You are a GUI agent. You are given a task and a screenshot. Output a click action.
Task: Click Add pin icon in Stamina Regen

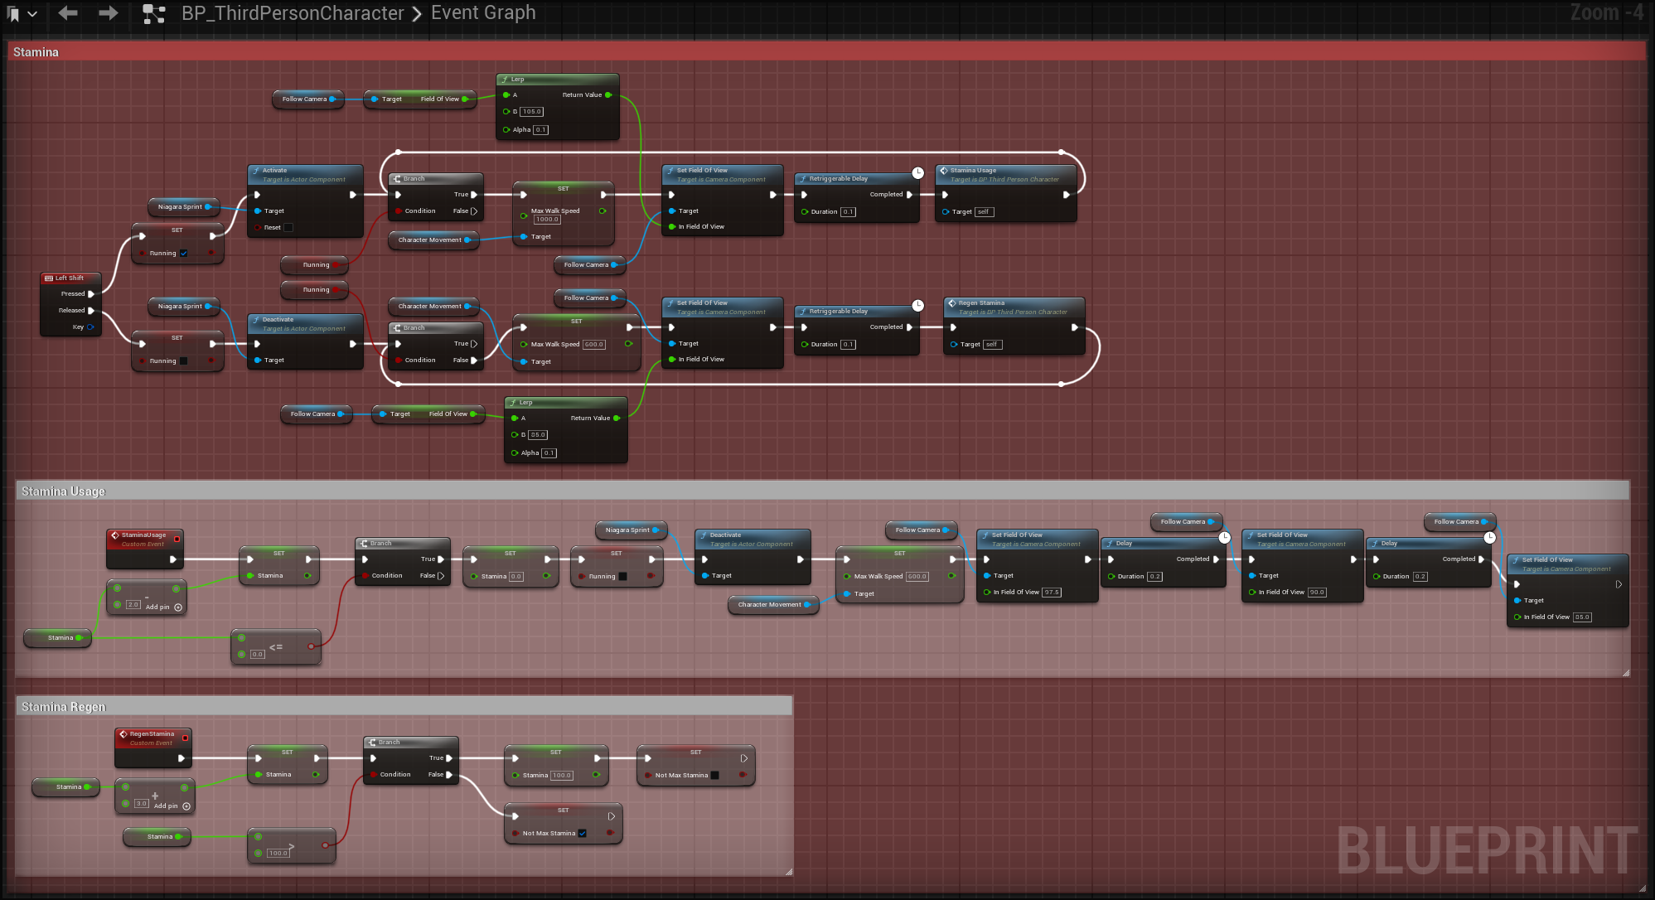(x=186, y=806)
